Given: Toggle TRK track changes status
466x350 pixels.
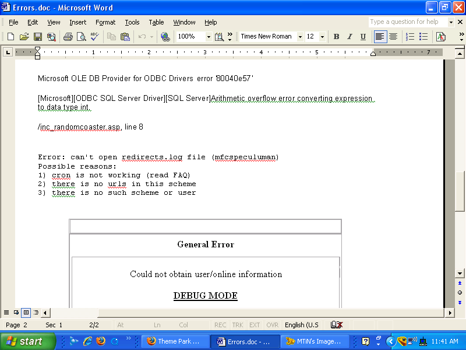Looking at the screenshot, I should pos(238,325).
